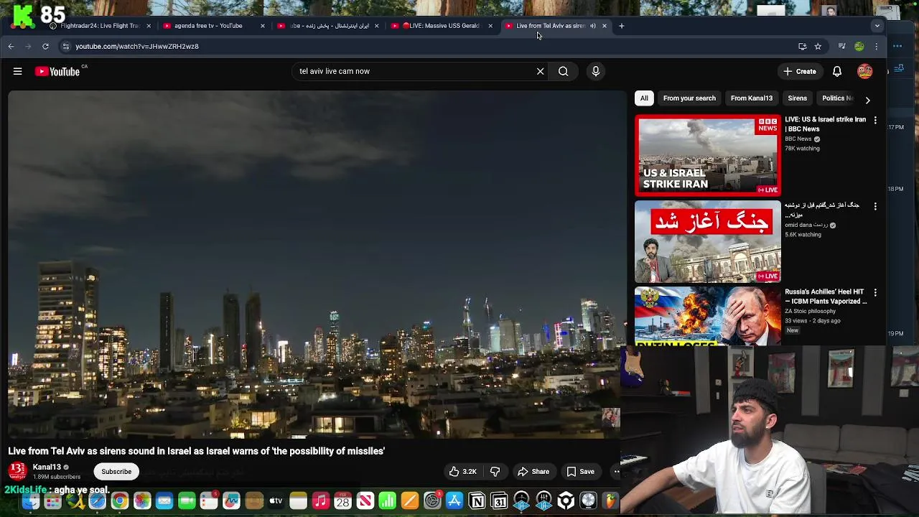Go to the YouTube home logo
Image resolution: width=919 pixels, height=517 pixels.
click(x=57, y=71)
